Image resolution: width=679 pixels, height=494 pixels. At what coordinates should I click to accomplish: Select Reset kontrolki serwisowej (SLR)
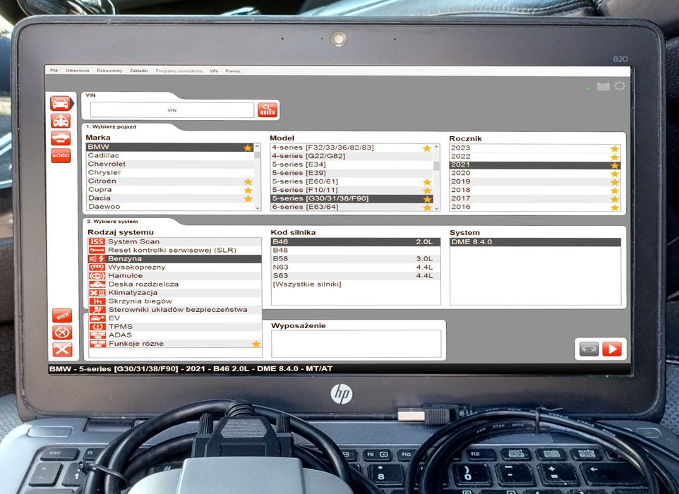[175, 251]
